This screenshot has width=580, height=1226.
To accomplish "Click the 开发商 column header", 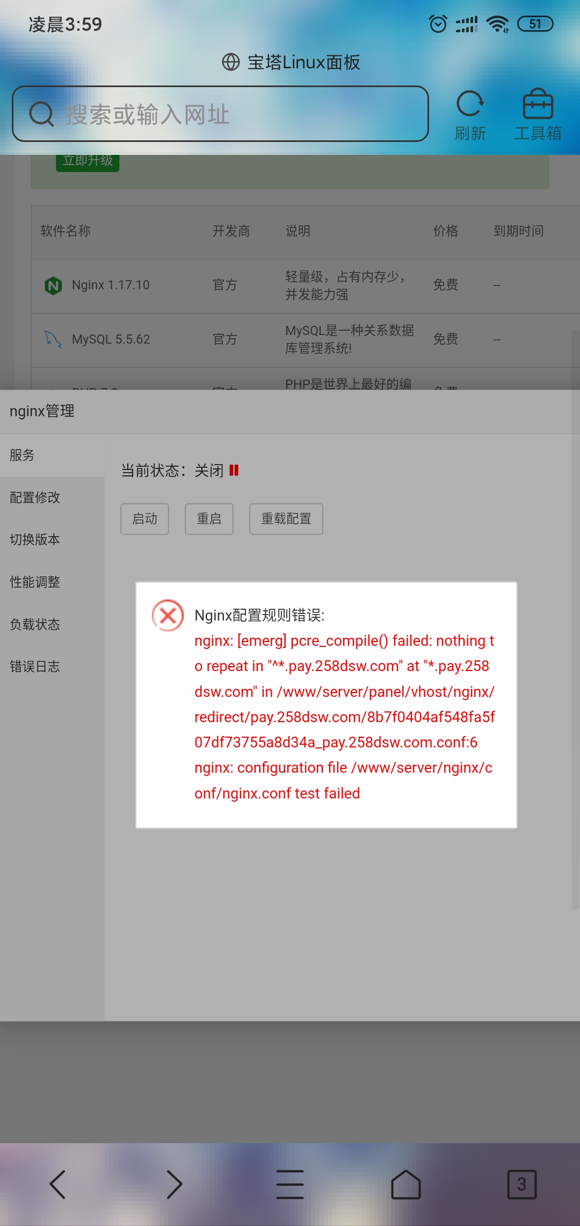I will 231,231.
